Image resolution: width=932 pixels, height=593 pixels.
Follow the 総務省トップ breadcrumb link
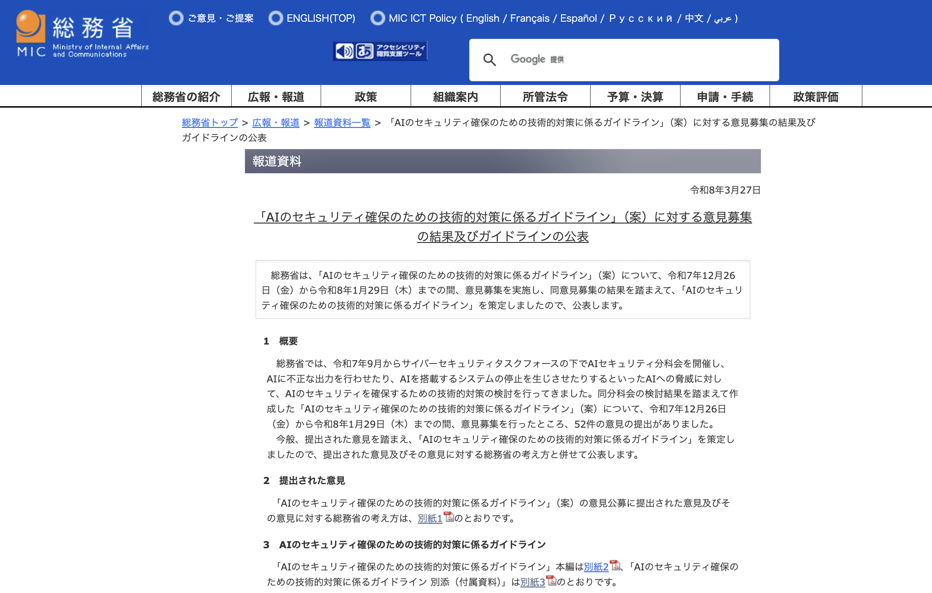tap(209, 122)
